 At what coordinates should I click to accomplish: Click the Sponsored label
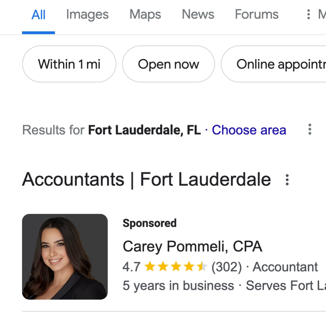coord(150,223)
